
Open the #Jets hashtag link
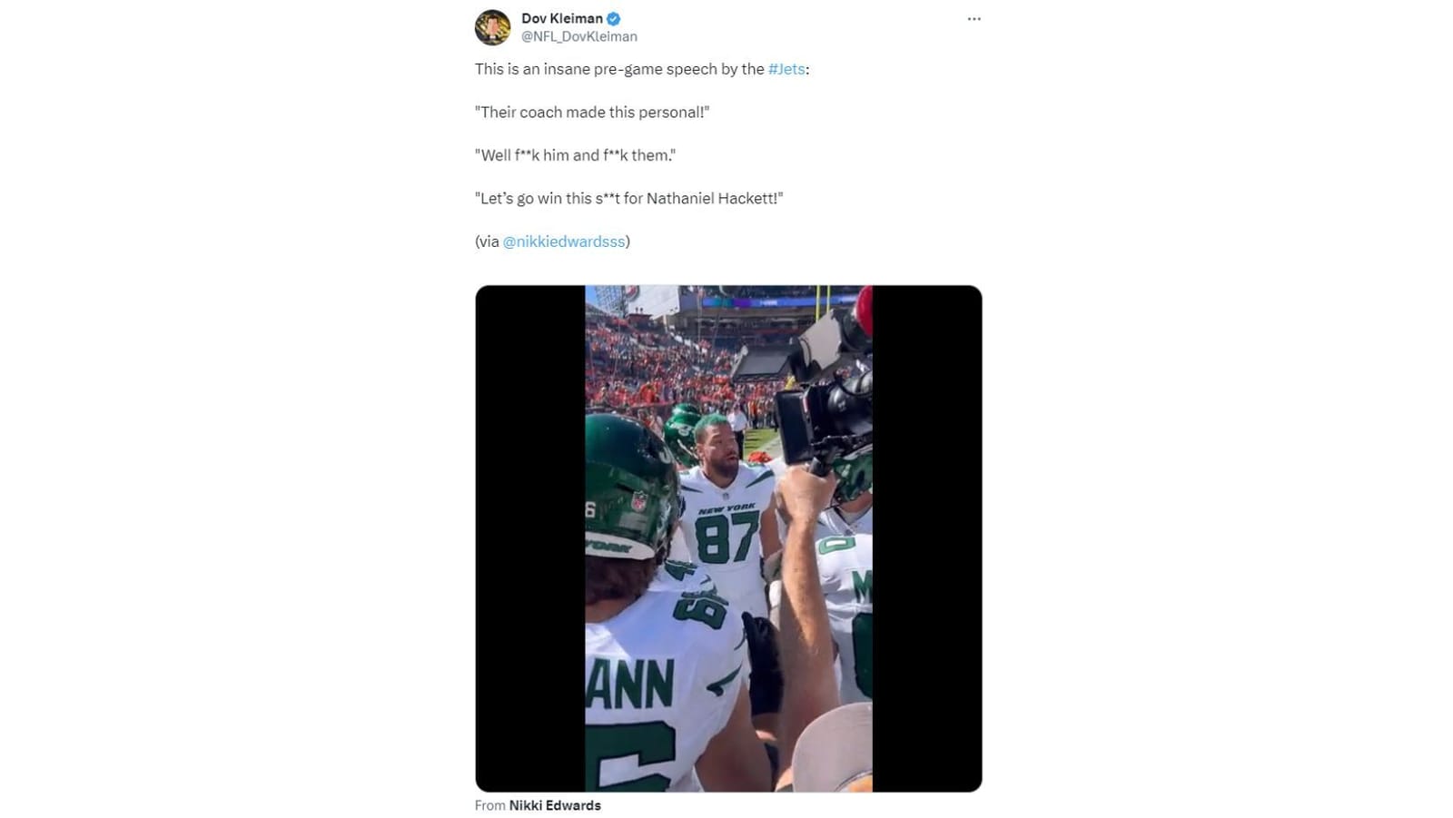point(786,68)
